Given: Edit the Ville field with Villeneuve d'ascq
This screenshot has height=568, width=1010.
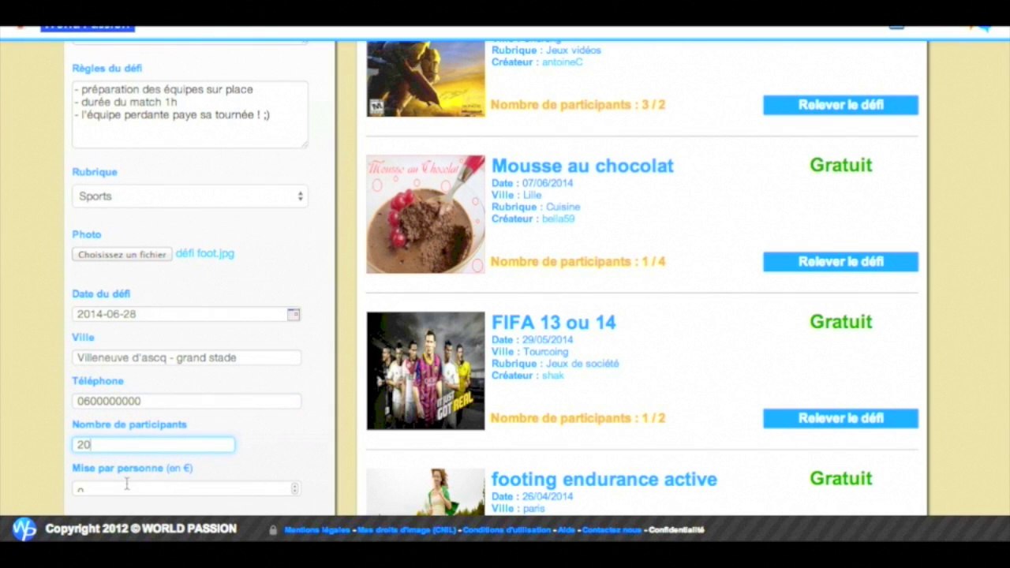Looking at the screenshot, I should (186, 357).
